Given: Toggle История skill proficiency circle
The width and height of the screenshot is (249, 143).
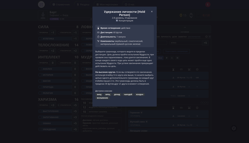Looking at the screenshot, I should (40, 75).
